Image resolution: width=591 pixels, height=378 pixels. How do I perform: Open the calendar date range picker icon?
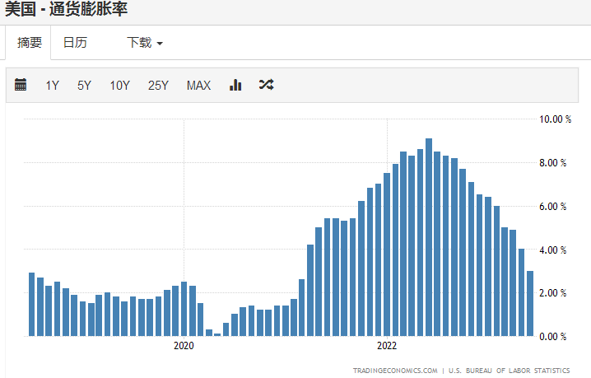[21, 85]
